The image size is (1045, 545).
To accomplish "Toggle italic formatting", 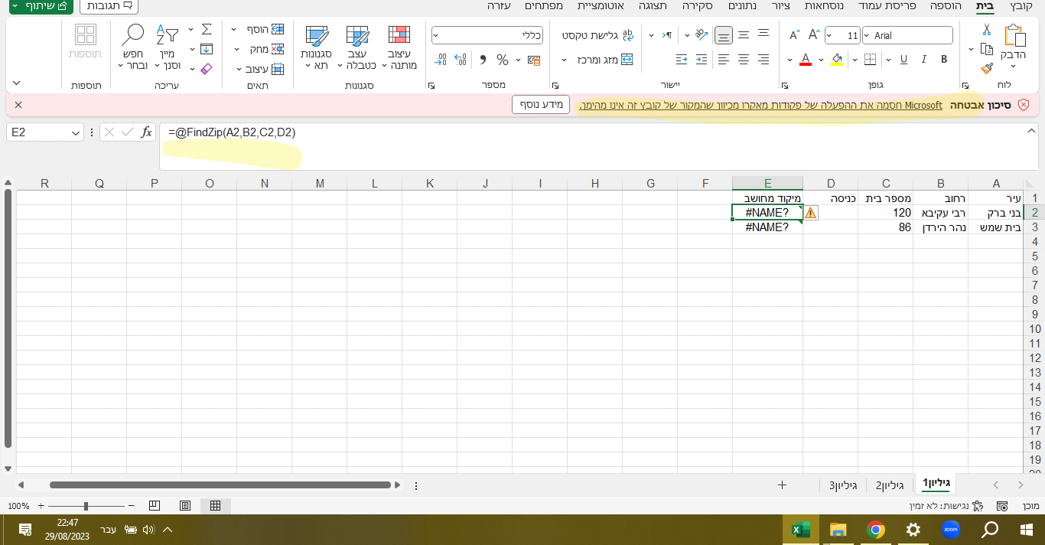I will (x=924, y=60).
